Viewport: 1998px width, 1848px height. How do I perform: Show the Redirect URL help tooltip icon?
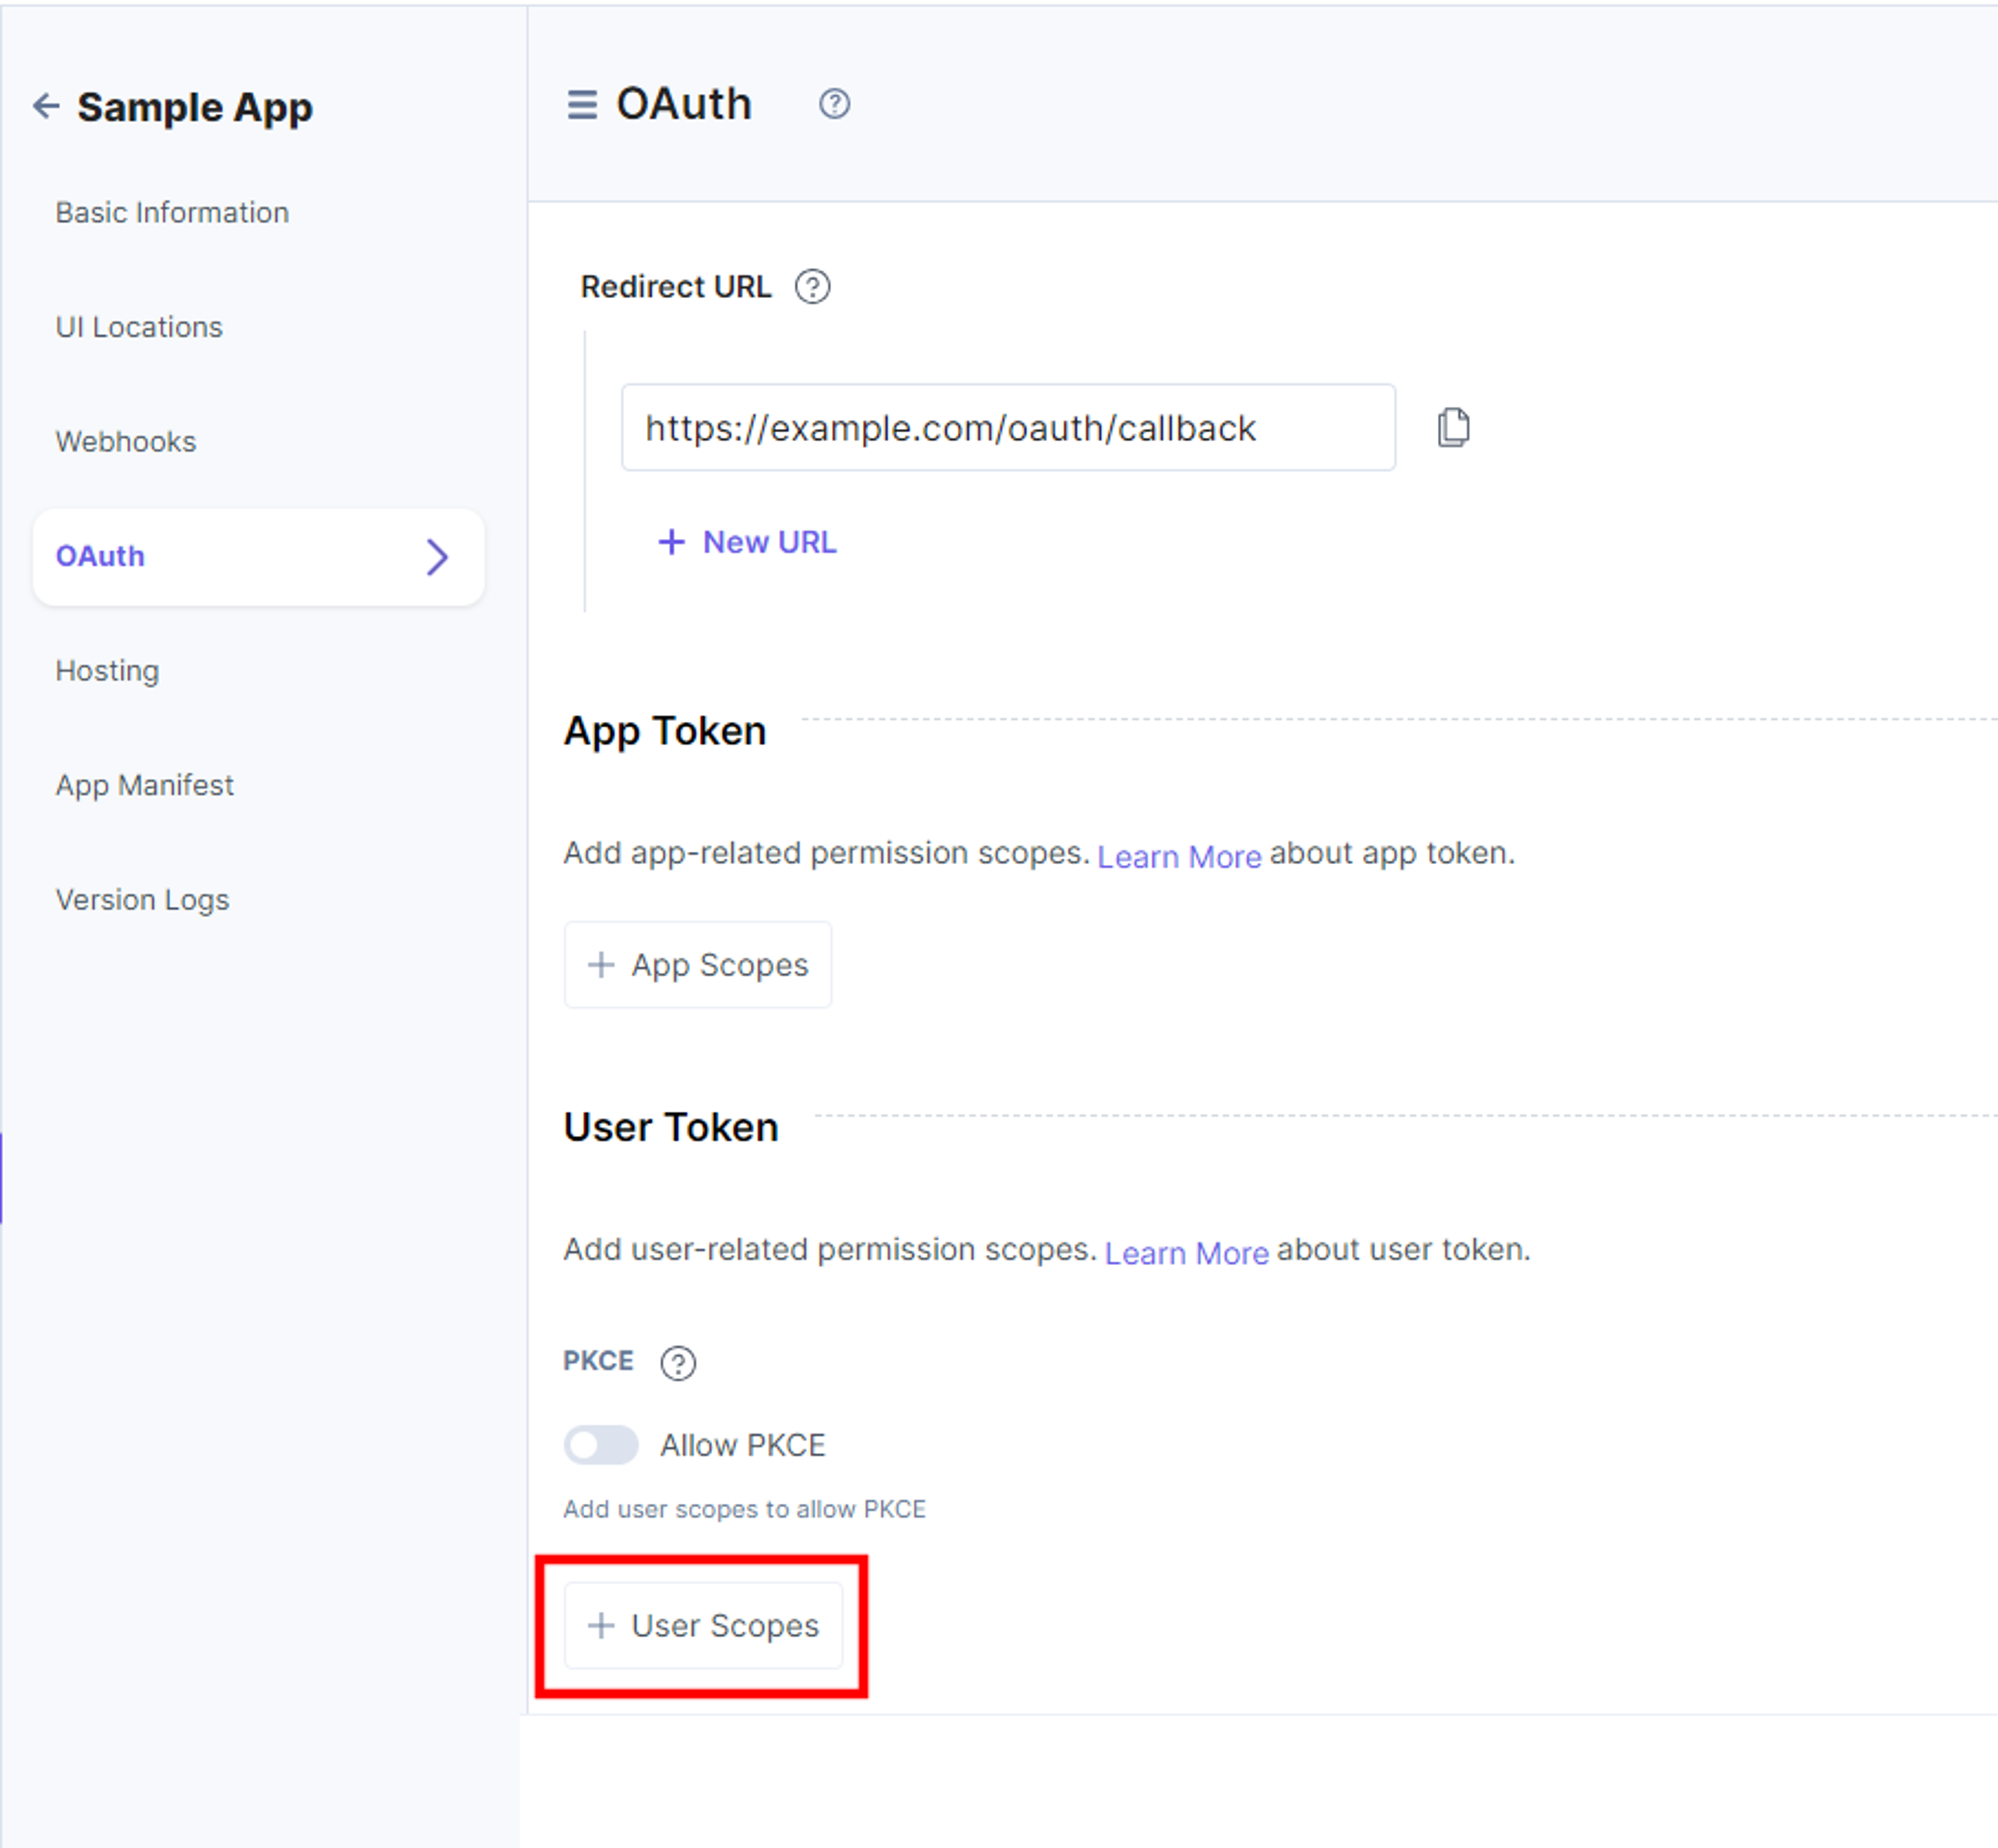812,287
